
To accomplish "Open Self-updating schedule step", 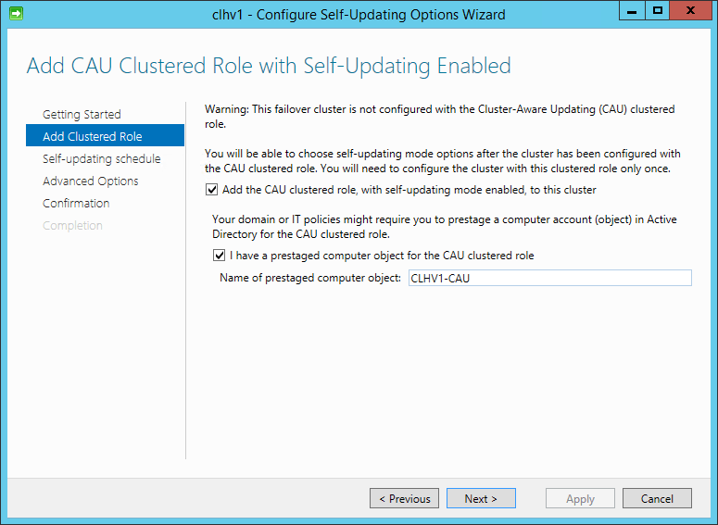I will [x=102, y=159].
